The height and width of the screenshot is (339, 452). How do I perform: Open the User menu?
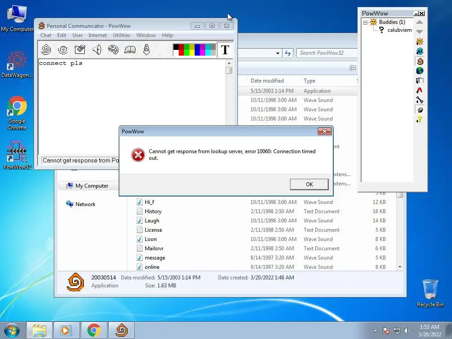point(77,35)
